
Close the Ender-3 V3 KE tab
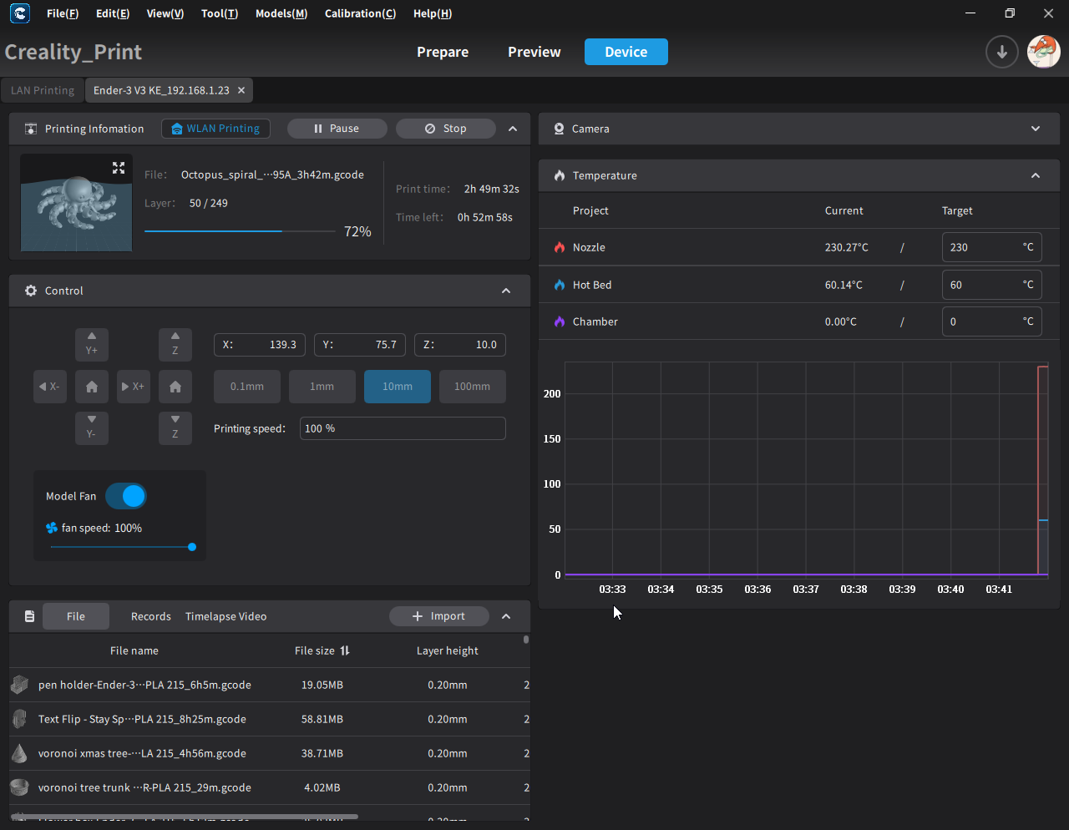pos(241,90)
